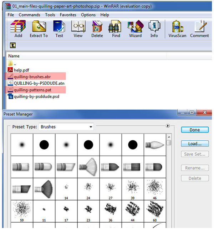This screenshot has height=229, width=214.
Task: Select help.pdf in the file list
Action: point(19,70)
